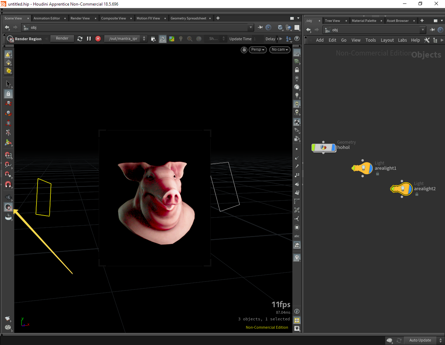
Task: Click the refresh render icon
Action: [x=80, y=39]
